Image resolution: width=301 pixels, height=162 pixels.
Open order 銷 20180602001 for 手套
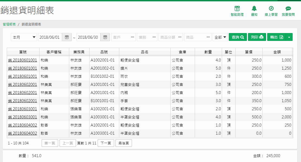[22, 101]
